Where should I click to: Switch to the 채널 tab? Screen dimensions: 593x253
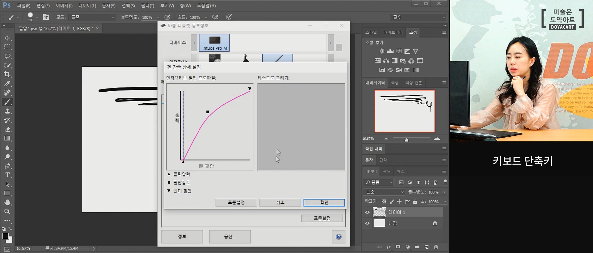(x=386, y=171)
